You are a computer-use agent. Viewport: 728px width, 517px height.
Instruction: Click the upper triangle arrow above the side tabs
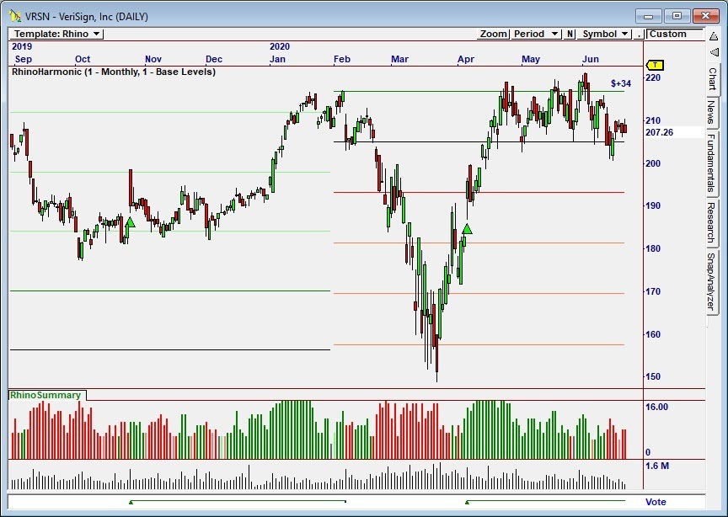coord(714,36)
